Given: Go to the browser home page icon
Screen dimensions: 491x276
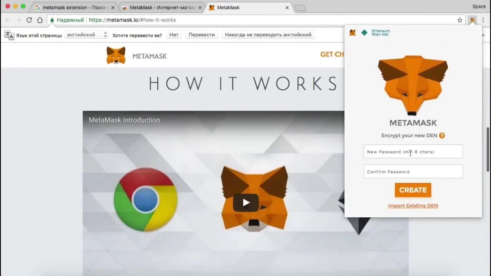Looking at the screenshot, I should pyautogui.click(x=40, y=20).
